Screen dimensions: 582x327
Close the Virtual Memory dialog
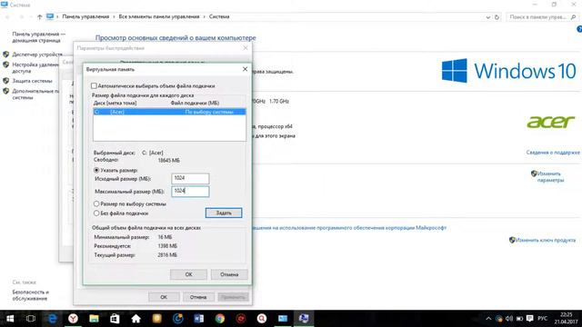tap(245, 69)
